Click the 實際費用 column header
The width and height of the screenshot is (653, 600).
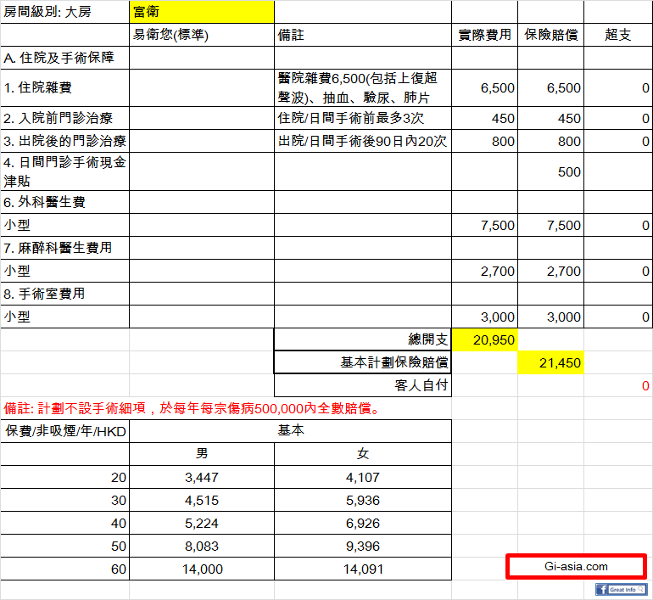pyautogui.click(x=485, y=35)
